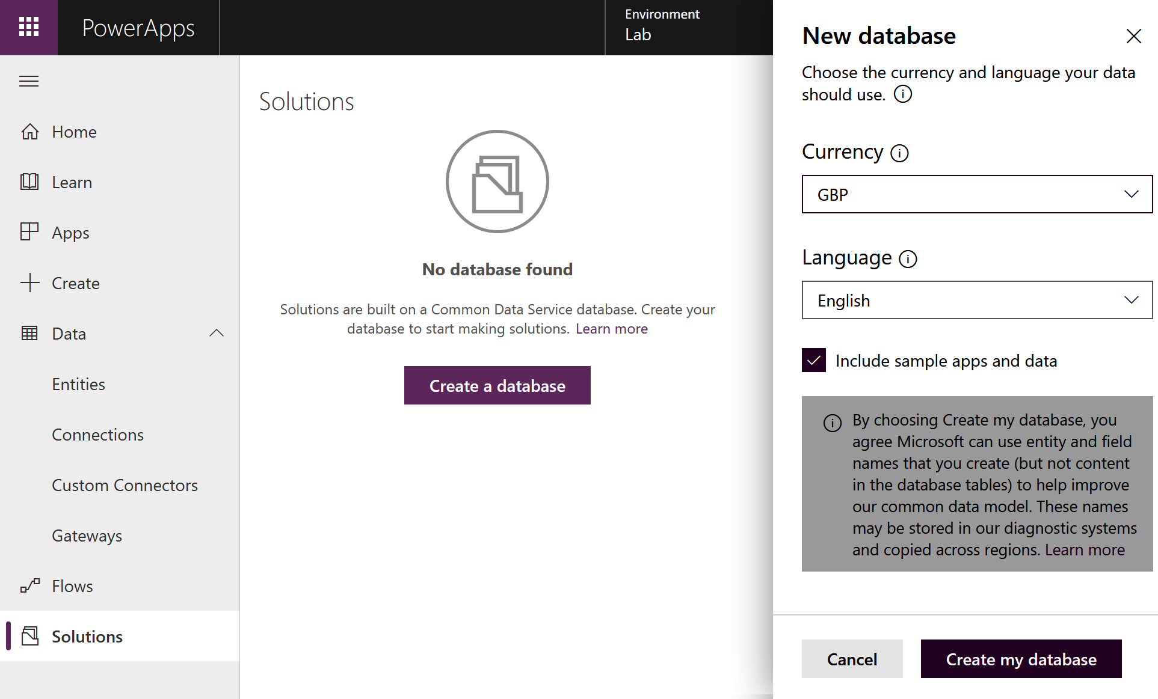Open Flows in the sidebar

click(120, 586)
